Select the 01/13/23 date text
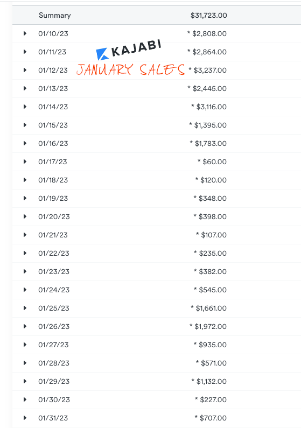Image resolution: width=301 pixels, height=428 pixels. coord(53,88)
